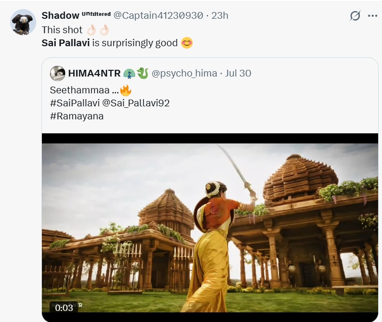The width and height of the screenshot is (382, 322).
Task: Click the bold Sai Pallavi text
Action: [66, 43]
